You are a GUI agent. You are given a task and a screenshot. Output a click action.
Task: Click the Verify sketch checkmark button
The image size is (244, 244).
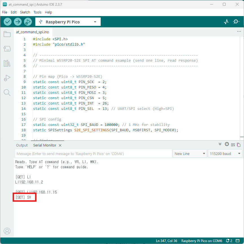(x=8, y=22)
